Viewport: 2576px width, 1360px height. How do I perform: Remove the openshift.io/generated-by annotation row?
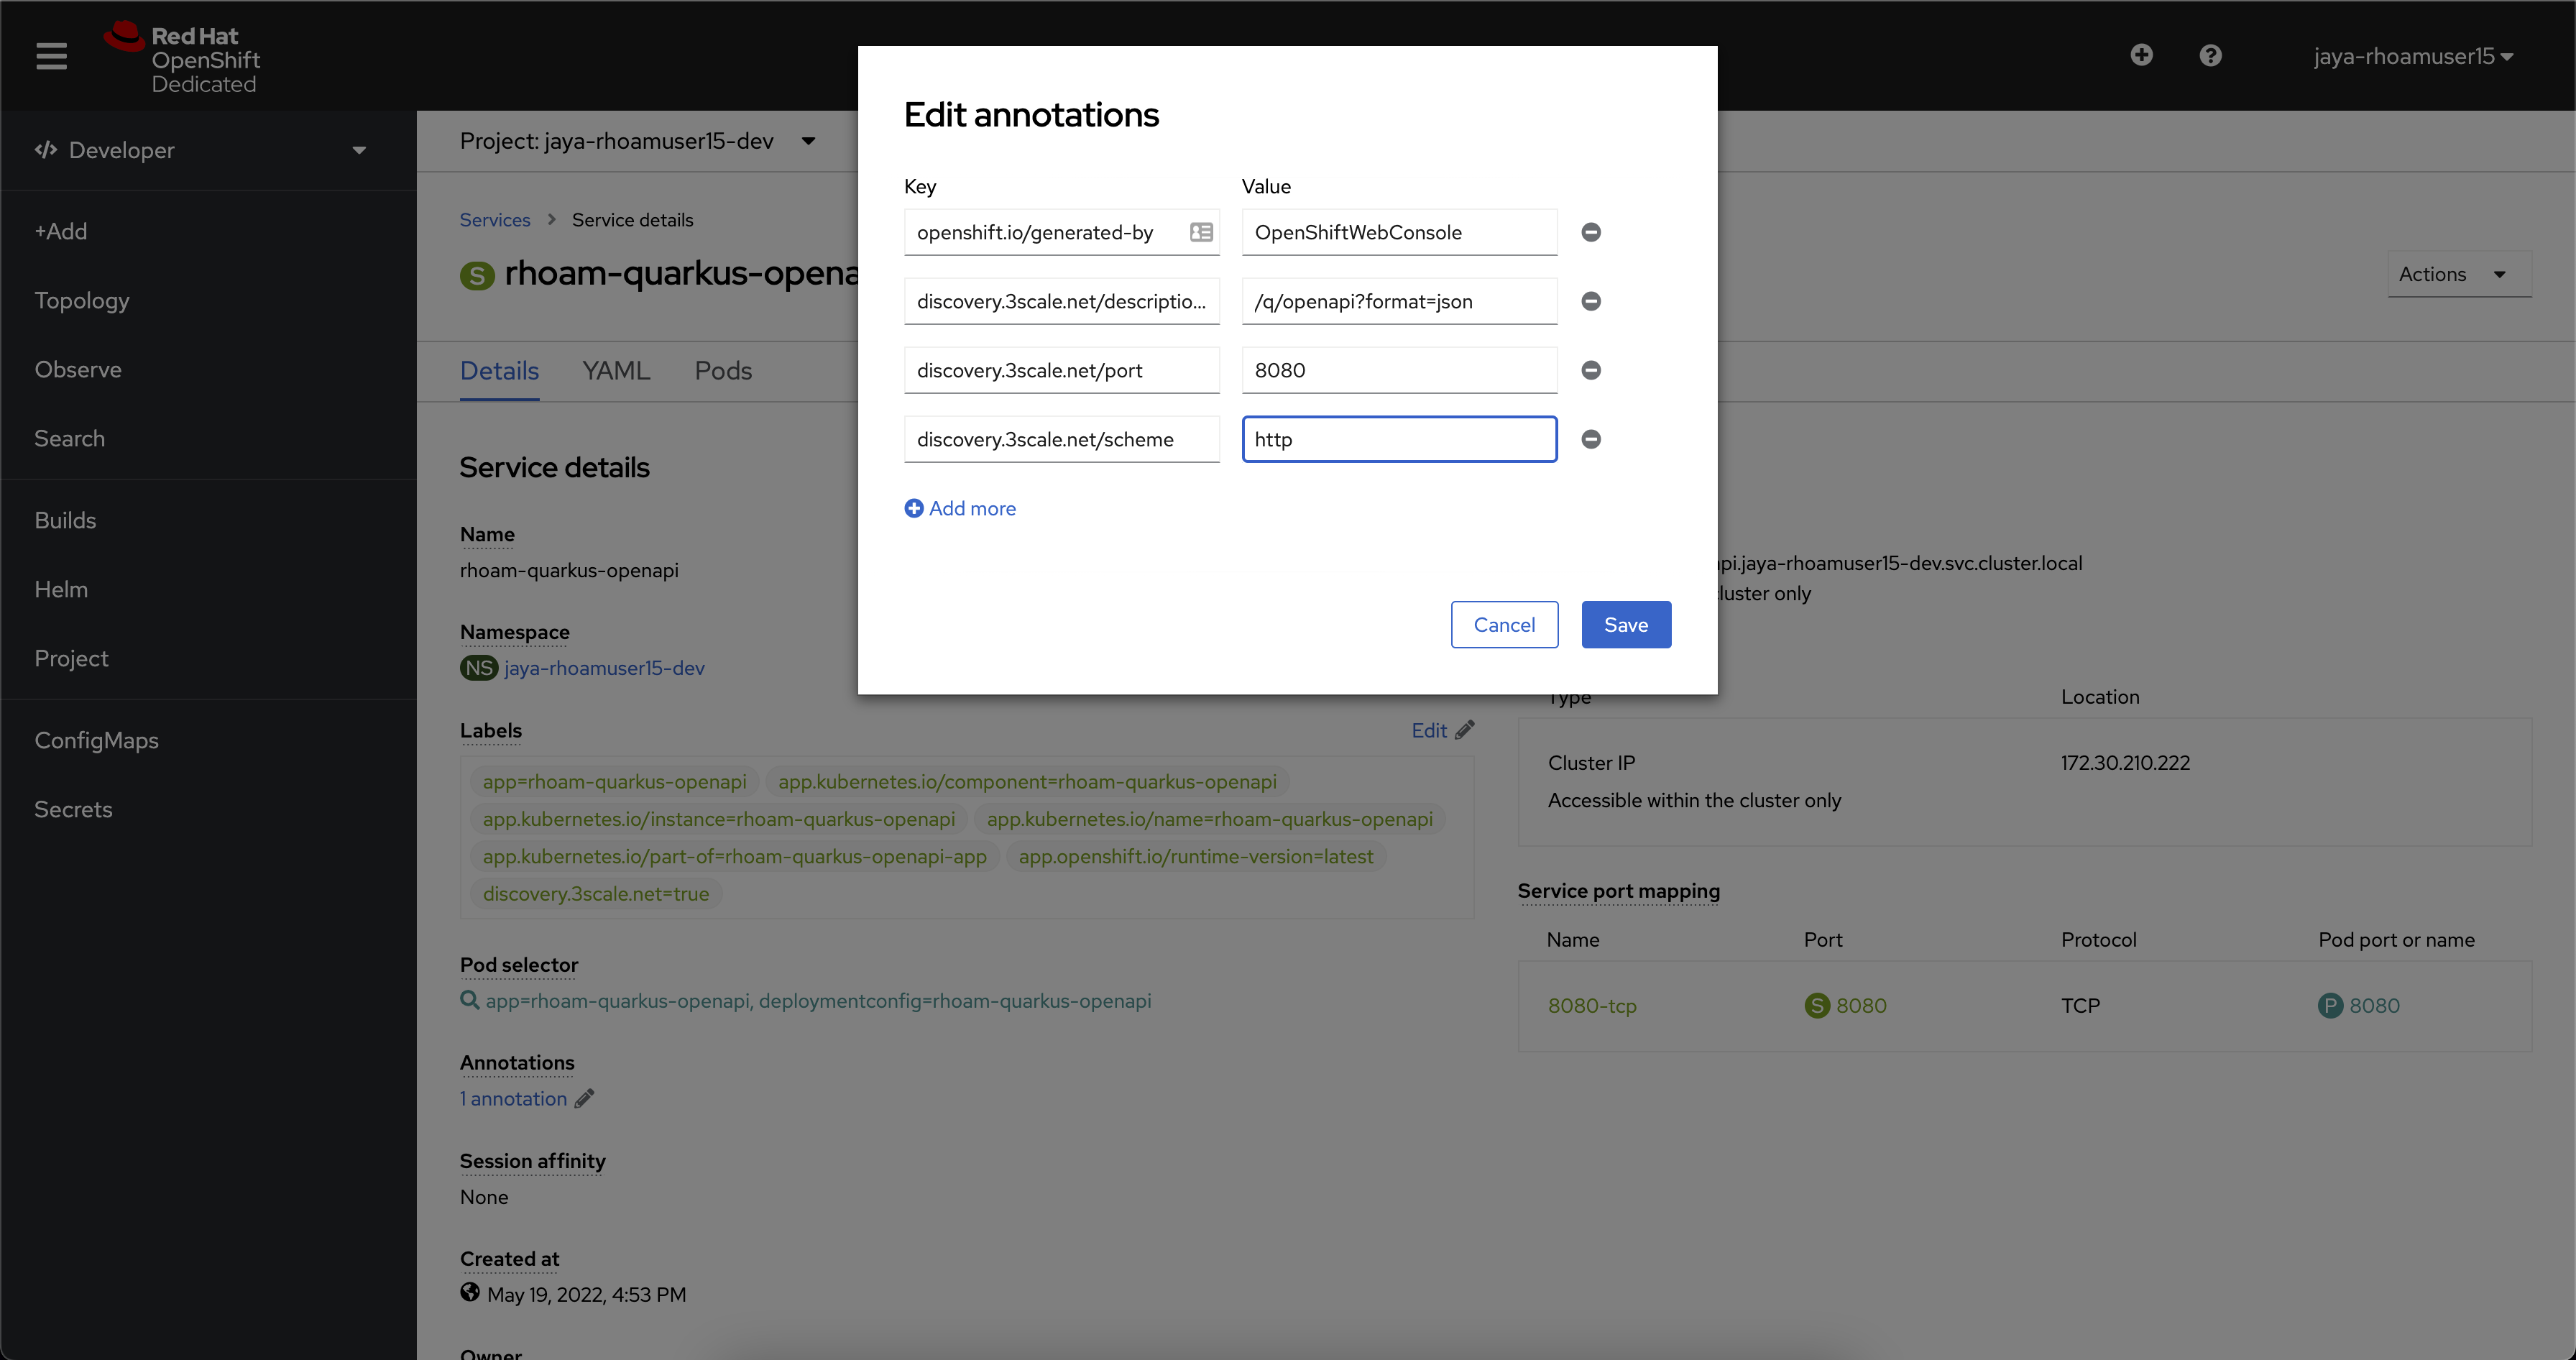click(1591, 232)
